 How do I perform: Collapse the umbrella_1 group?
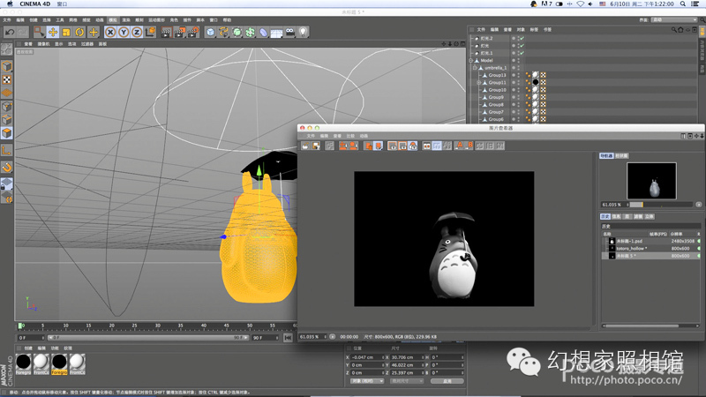click(x=475, y=68)
